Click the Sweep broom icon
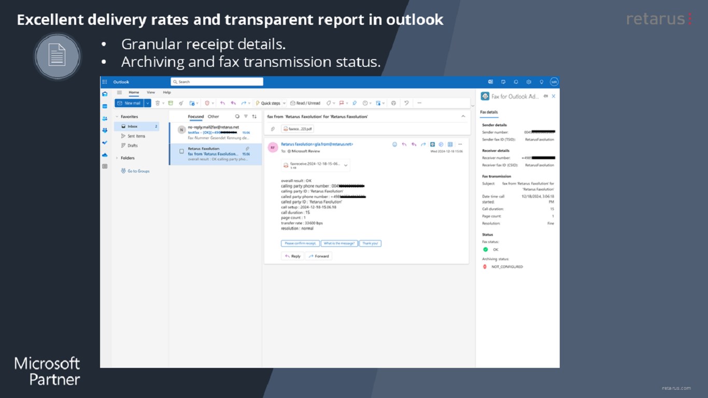 tap(181, 103)
